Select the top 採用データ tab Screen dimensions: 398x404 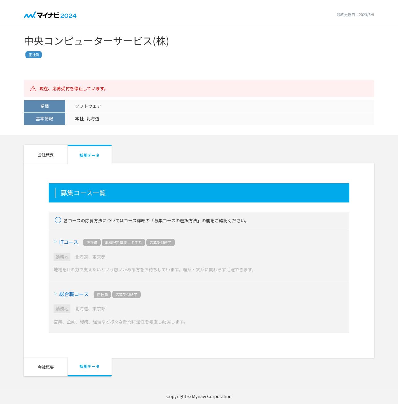coord(90,155)
